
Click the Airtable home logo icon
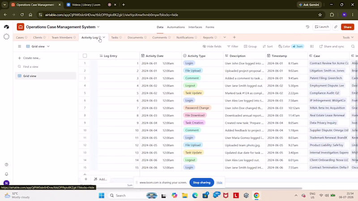click(x=6, y=27)
